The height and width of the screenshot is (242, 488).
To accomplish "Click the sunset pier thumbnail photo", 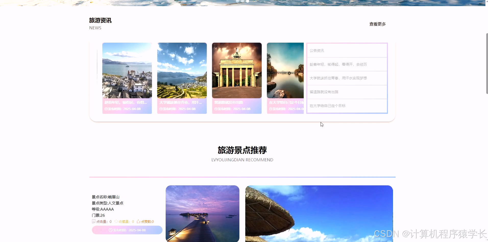I will 202,214.
